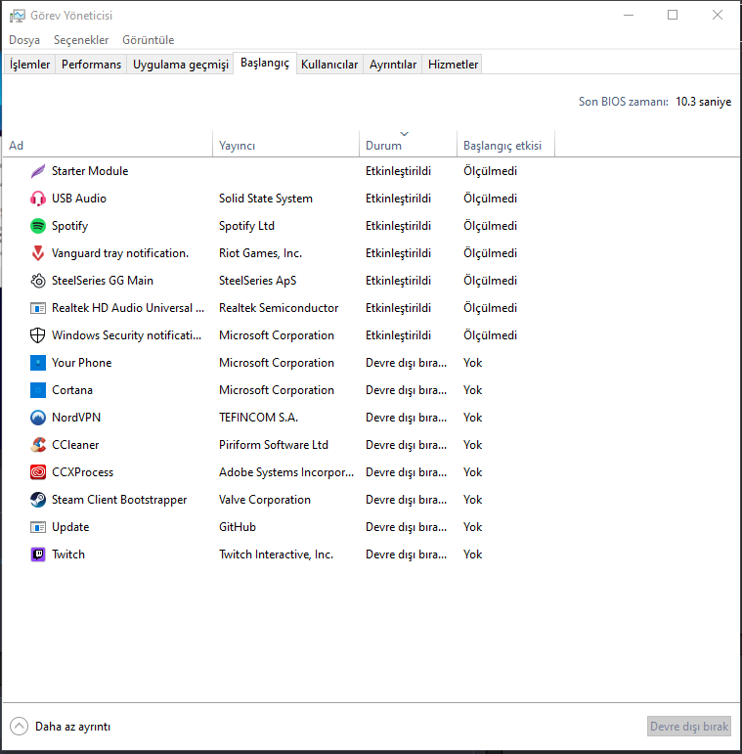Click the Spotify icon in the startup list
This screenshot has width=742, height=754.
pyautogui.click(x=38, y=226)
